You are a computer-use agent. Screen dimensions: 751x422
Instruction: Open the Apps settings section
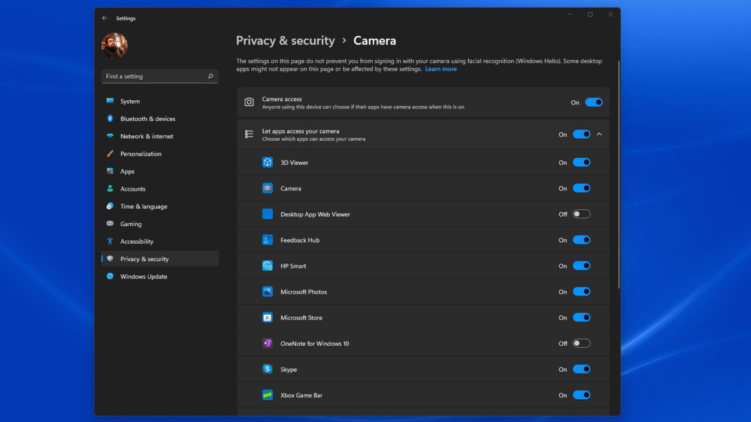pos(126,171)
